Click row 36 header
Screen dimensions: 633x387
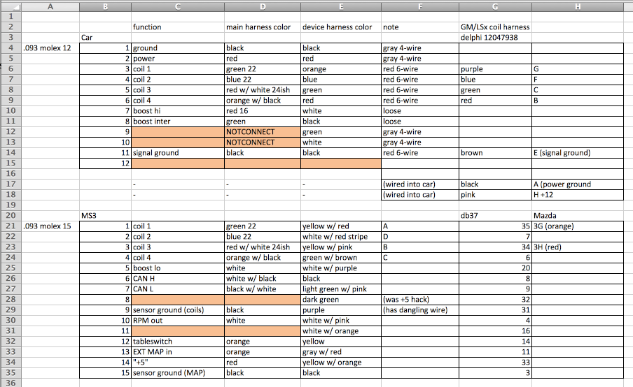coord(10,383)
